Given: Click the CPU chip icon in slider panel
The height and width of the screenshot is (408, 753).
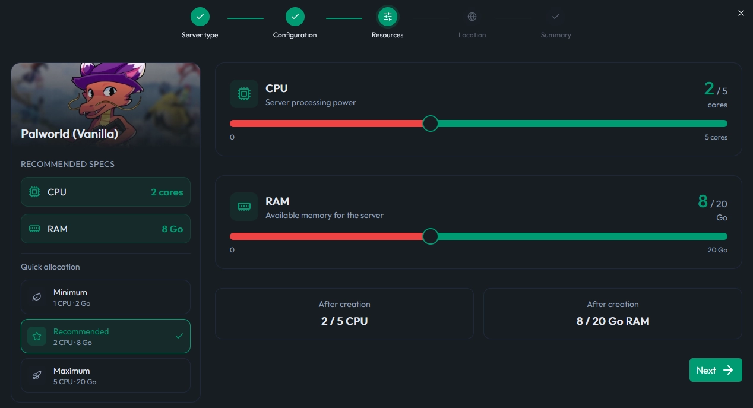Looking at the screenshot, I should click(244, 94).
